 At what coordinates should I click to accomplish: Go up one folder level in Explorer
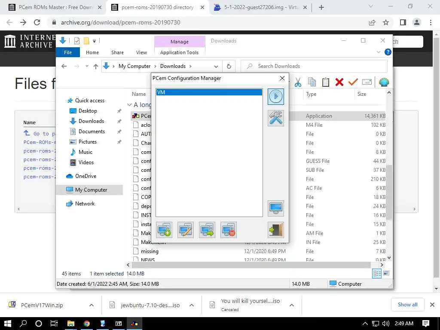pyautogui.click(x=96, y=66)
